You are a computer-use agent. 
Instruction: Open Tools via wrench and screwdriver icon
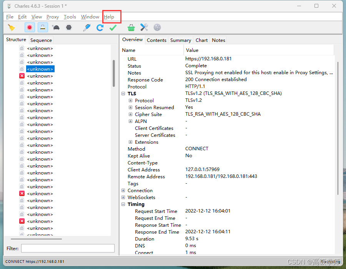[x=144, y=27]
